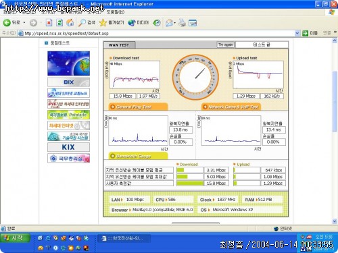Click the red Stop loading icon
The width and height of the screenshot is (338, 253).
pyautogui.click(x=49, y=23)
